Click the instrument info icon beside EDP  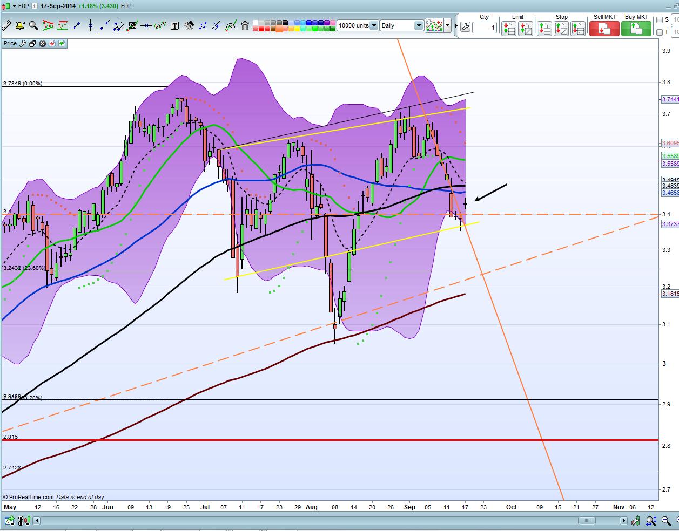pos(35,6)
